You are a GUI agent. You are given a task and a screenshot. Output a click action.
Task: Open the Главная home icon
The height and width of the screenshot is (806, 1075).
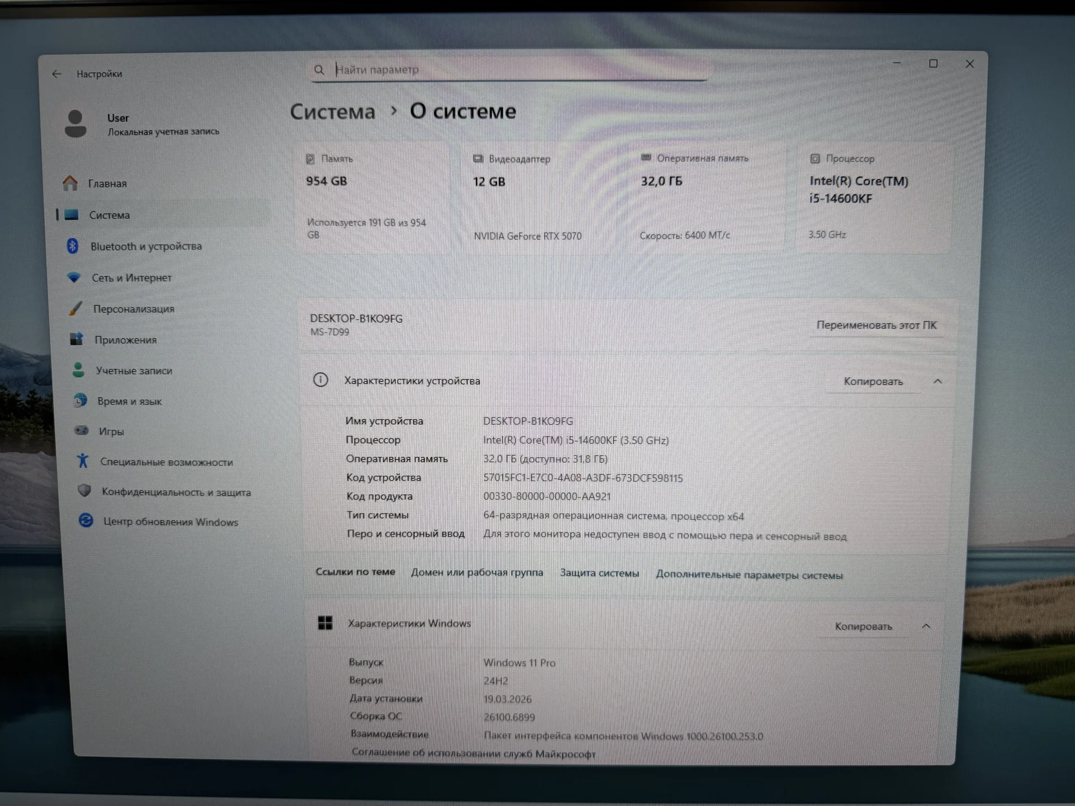pyautogui.click(x=70, y=183)
